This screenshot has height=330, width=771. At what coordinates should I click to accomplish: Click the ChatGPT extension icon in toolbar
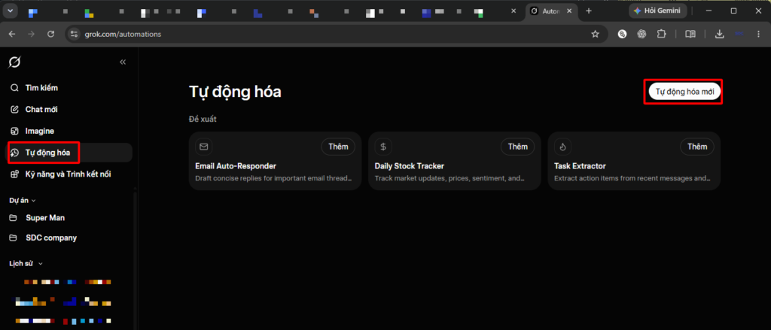point(641,34)
